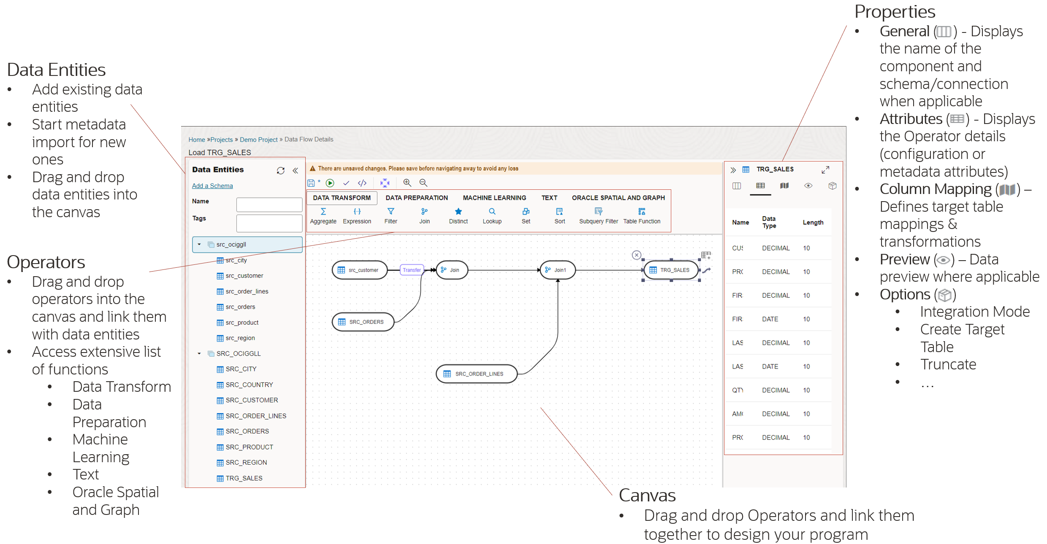Click the Add a Schema link

click(212, 186)
